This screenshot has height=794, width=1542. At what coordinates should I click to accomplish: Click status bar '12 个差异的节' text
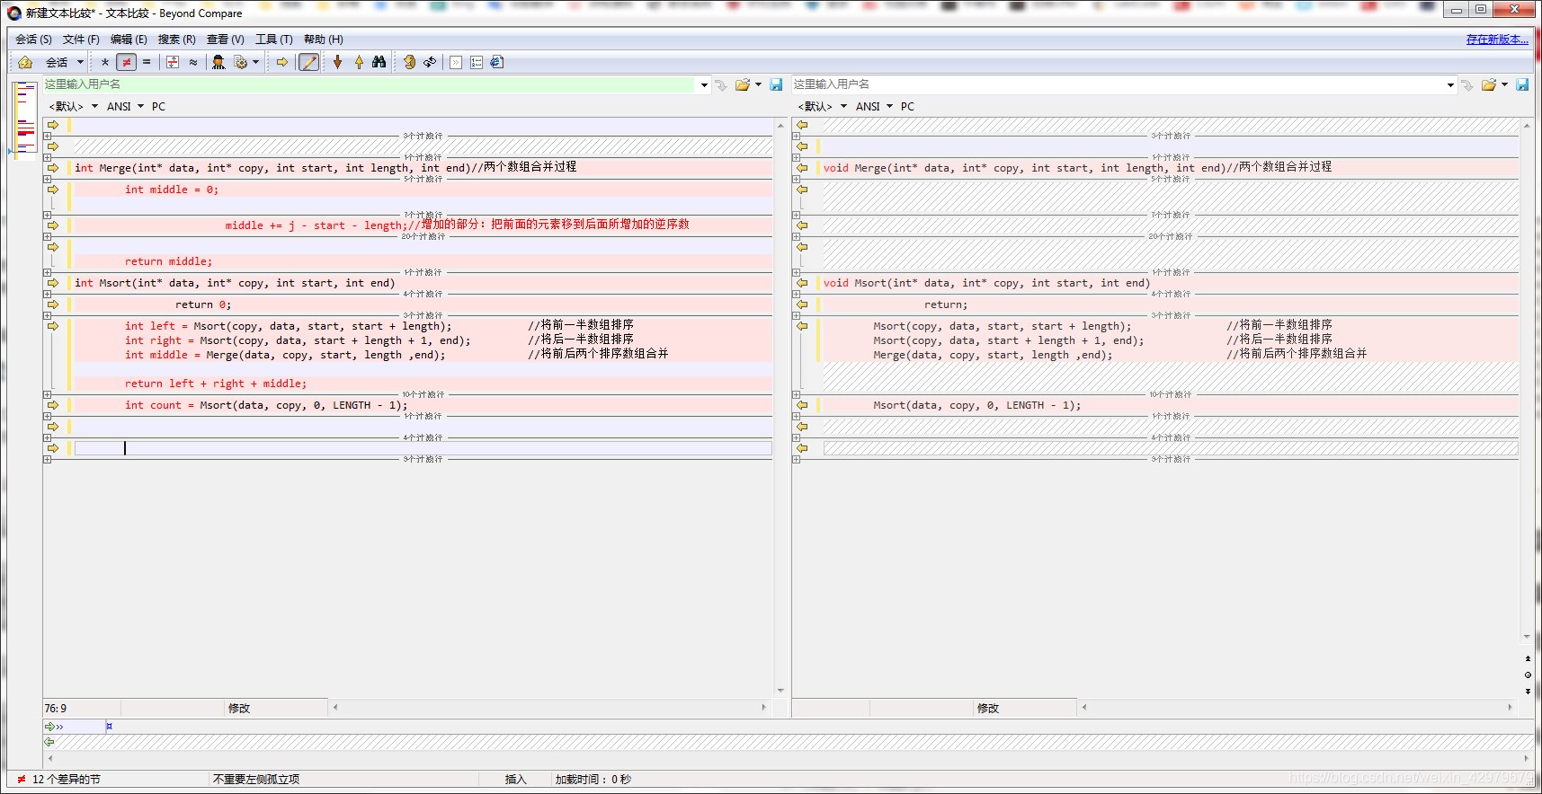pos(67,780)
